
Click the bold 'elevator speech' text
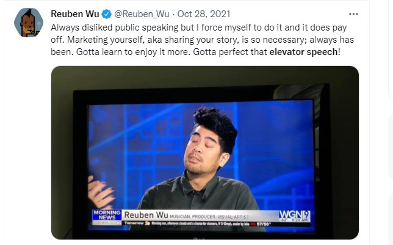[x=303, y=52]
